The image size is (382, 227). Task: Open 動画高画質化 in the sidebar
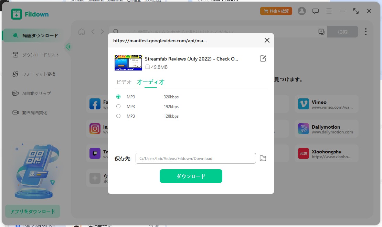[x=30, y=112]
